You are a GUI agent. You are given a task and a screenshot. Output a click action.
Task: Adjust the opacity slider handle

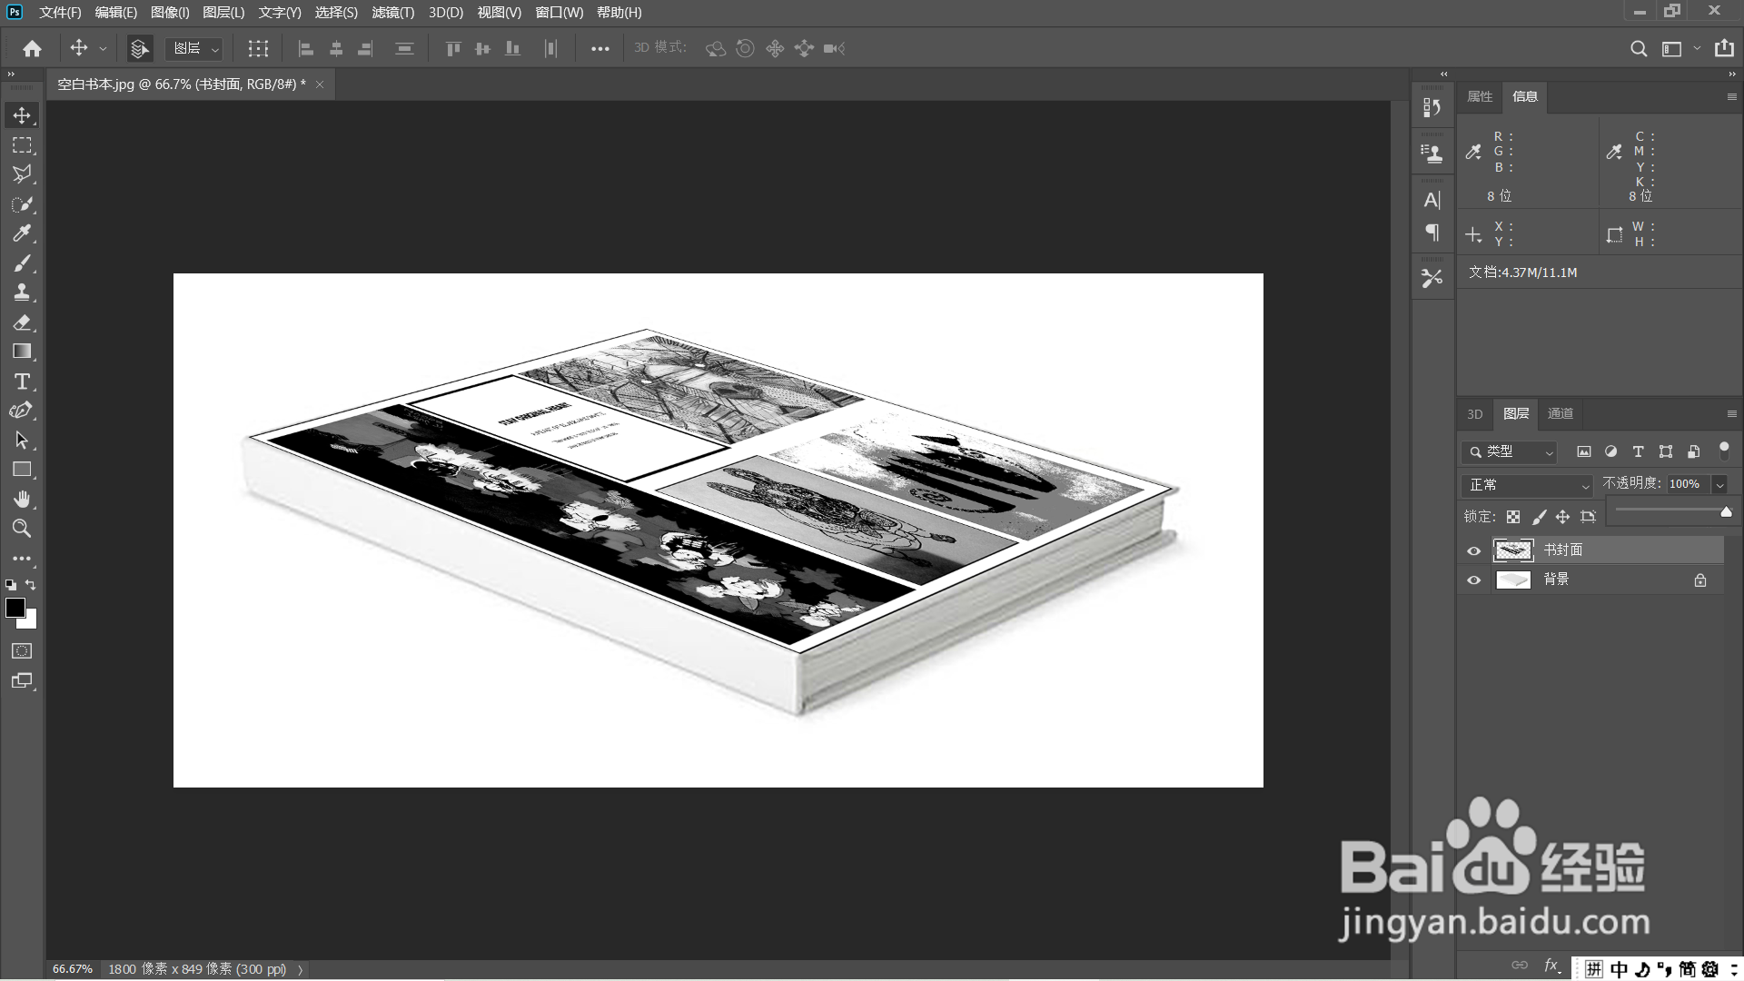pos(1726,512)
